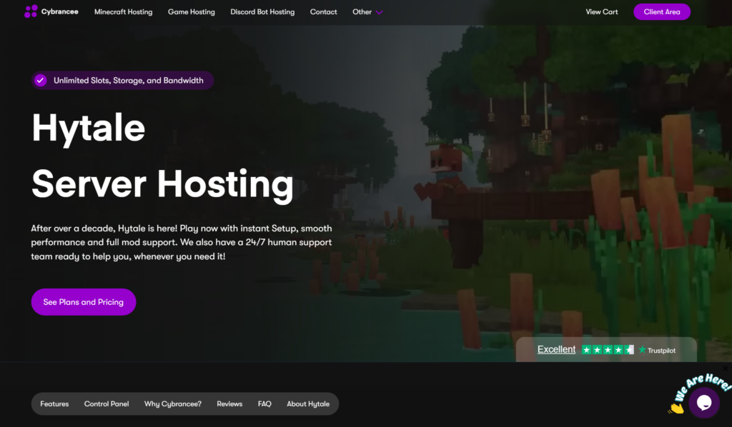Switch to the Features section tab
This screenshot has height=427, width=732.
[54, 403]
